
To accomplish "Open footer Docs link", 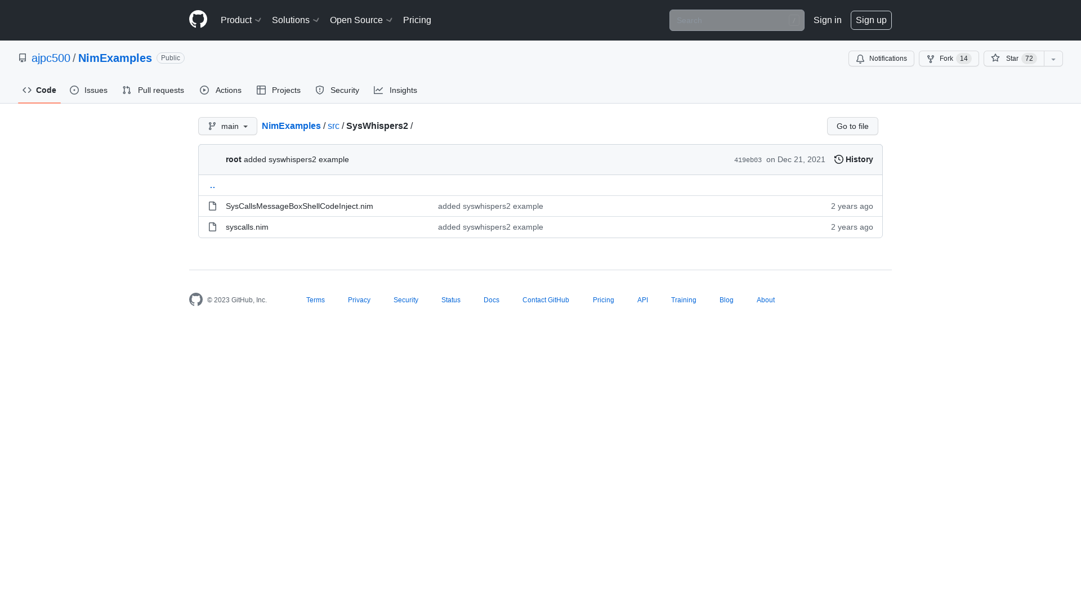I will pyautogui.click(x=492, y=300).
